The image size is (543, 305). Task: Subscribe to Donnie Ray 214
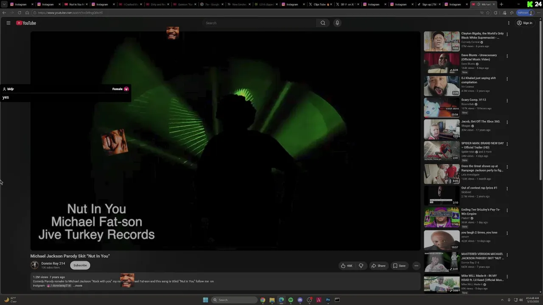point(80,265)
